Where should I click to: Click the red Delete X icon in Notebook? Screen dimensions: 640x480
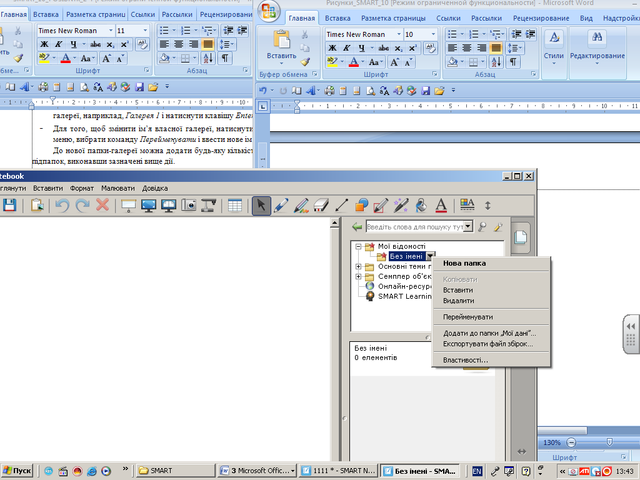click(102, 205)
